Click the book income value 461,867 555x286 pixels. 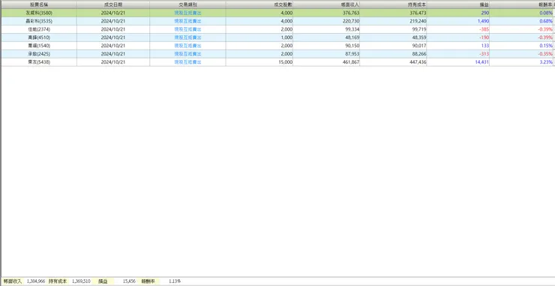point(352,62)
